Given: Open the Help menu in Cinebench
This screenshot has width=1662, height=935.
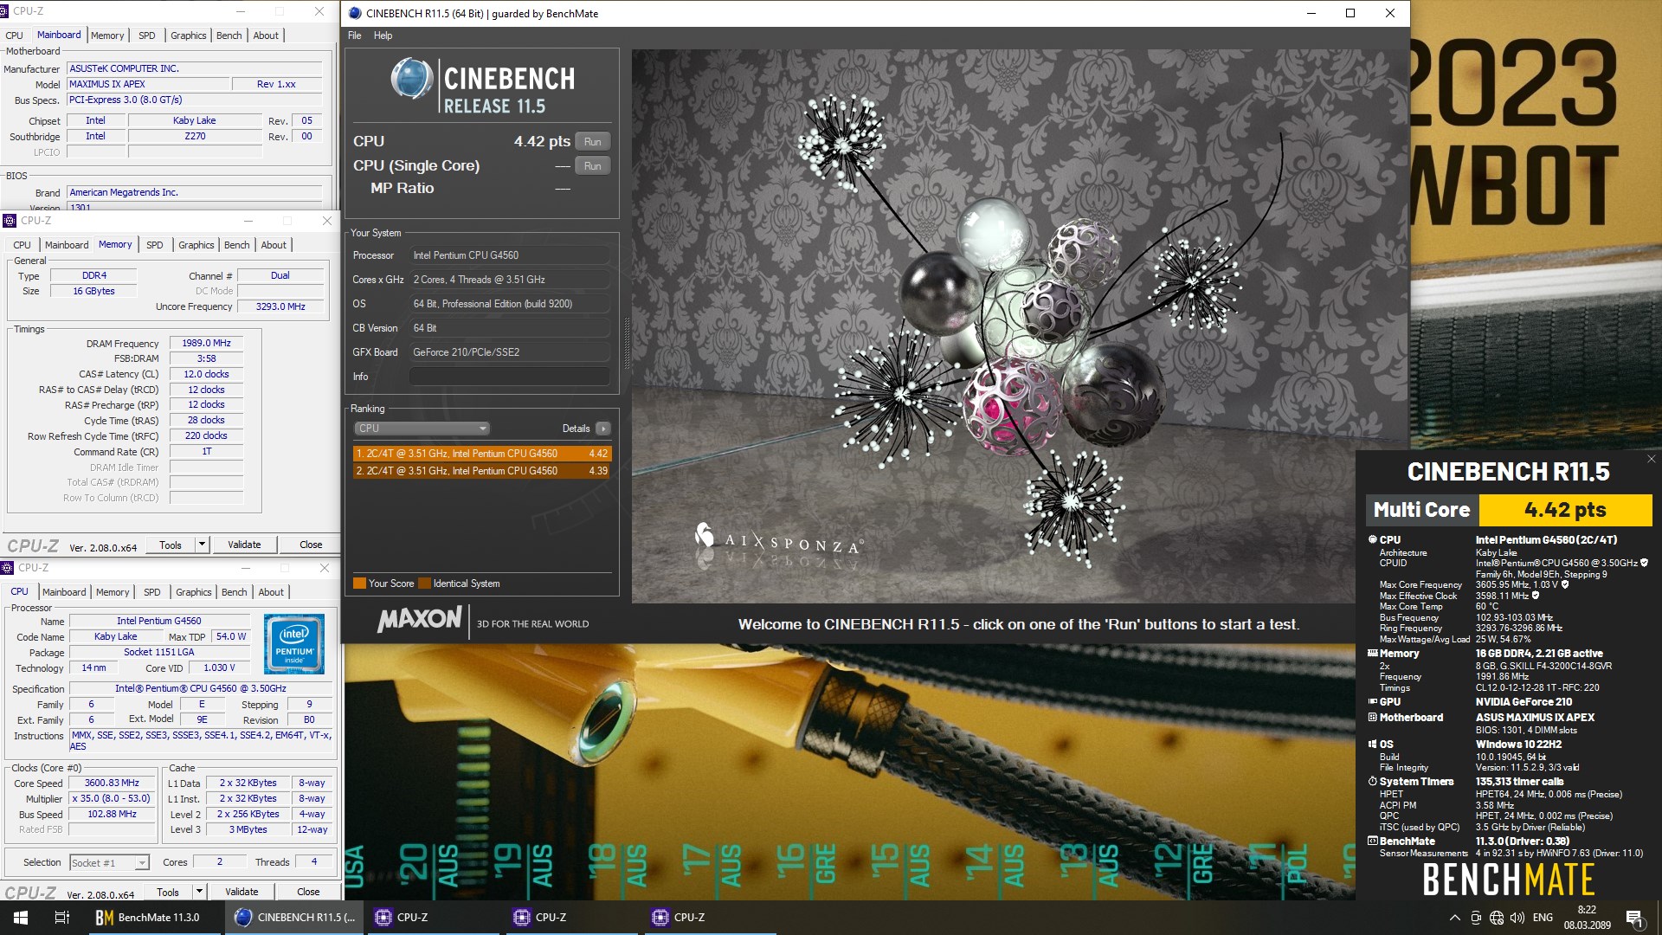Looking at the screenshot, I should [x=383, y=35].
